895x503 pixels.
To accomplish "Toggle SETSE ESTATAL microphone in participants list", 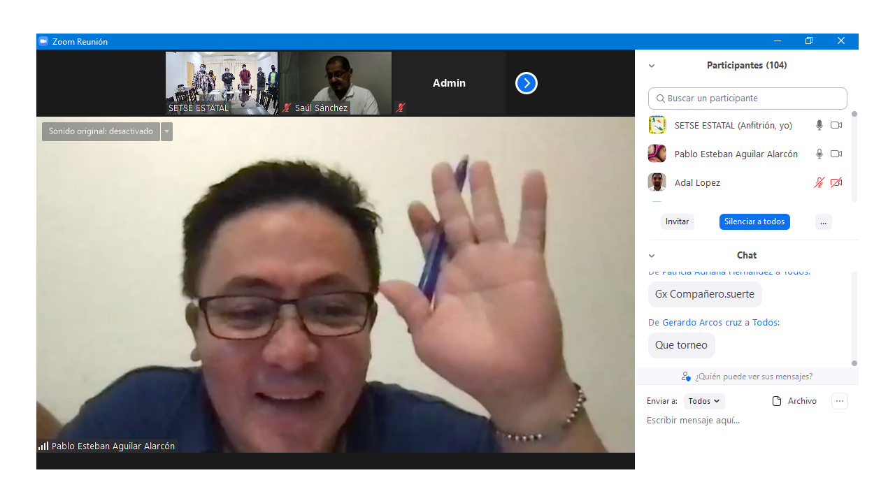I will tap(819, 125).
